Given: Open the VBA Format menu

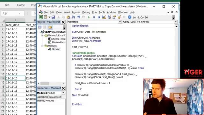Looking at the screenshot, I should [x=76, y=12].
